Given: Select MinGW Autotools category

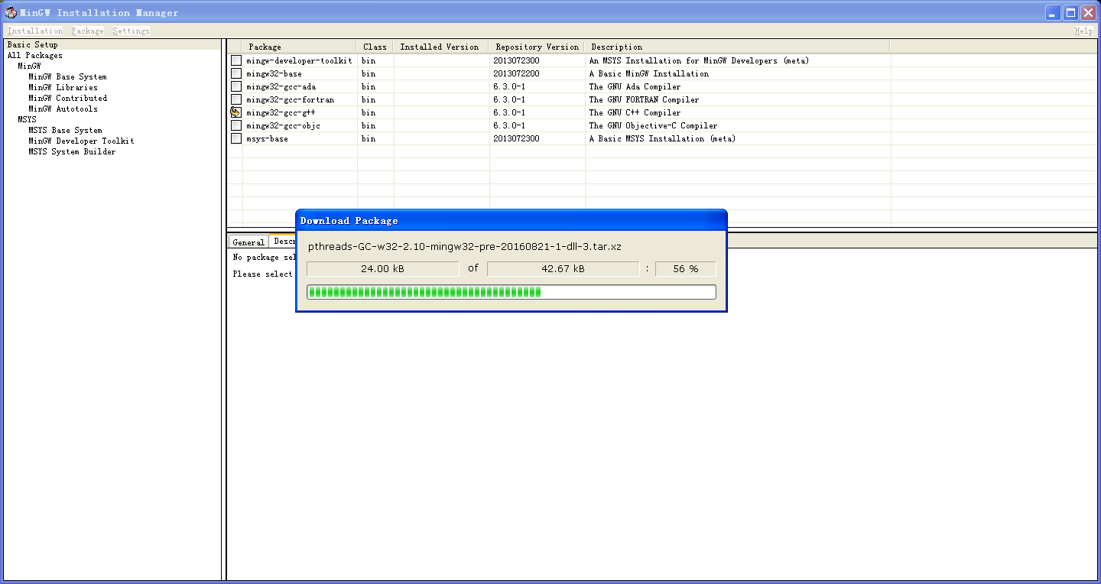Looking at the screenshot, I should click(63, 109).
